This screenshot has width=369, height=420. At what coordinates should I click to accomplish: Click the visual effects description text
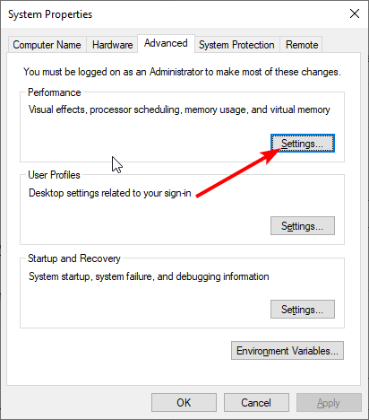[x=179, y=109]
